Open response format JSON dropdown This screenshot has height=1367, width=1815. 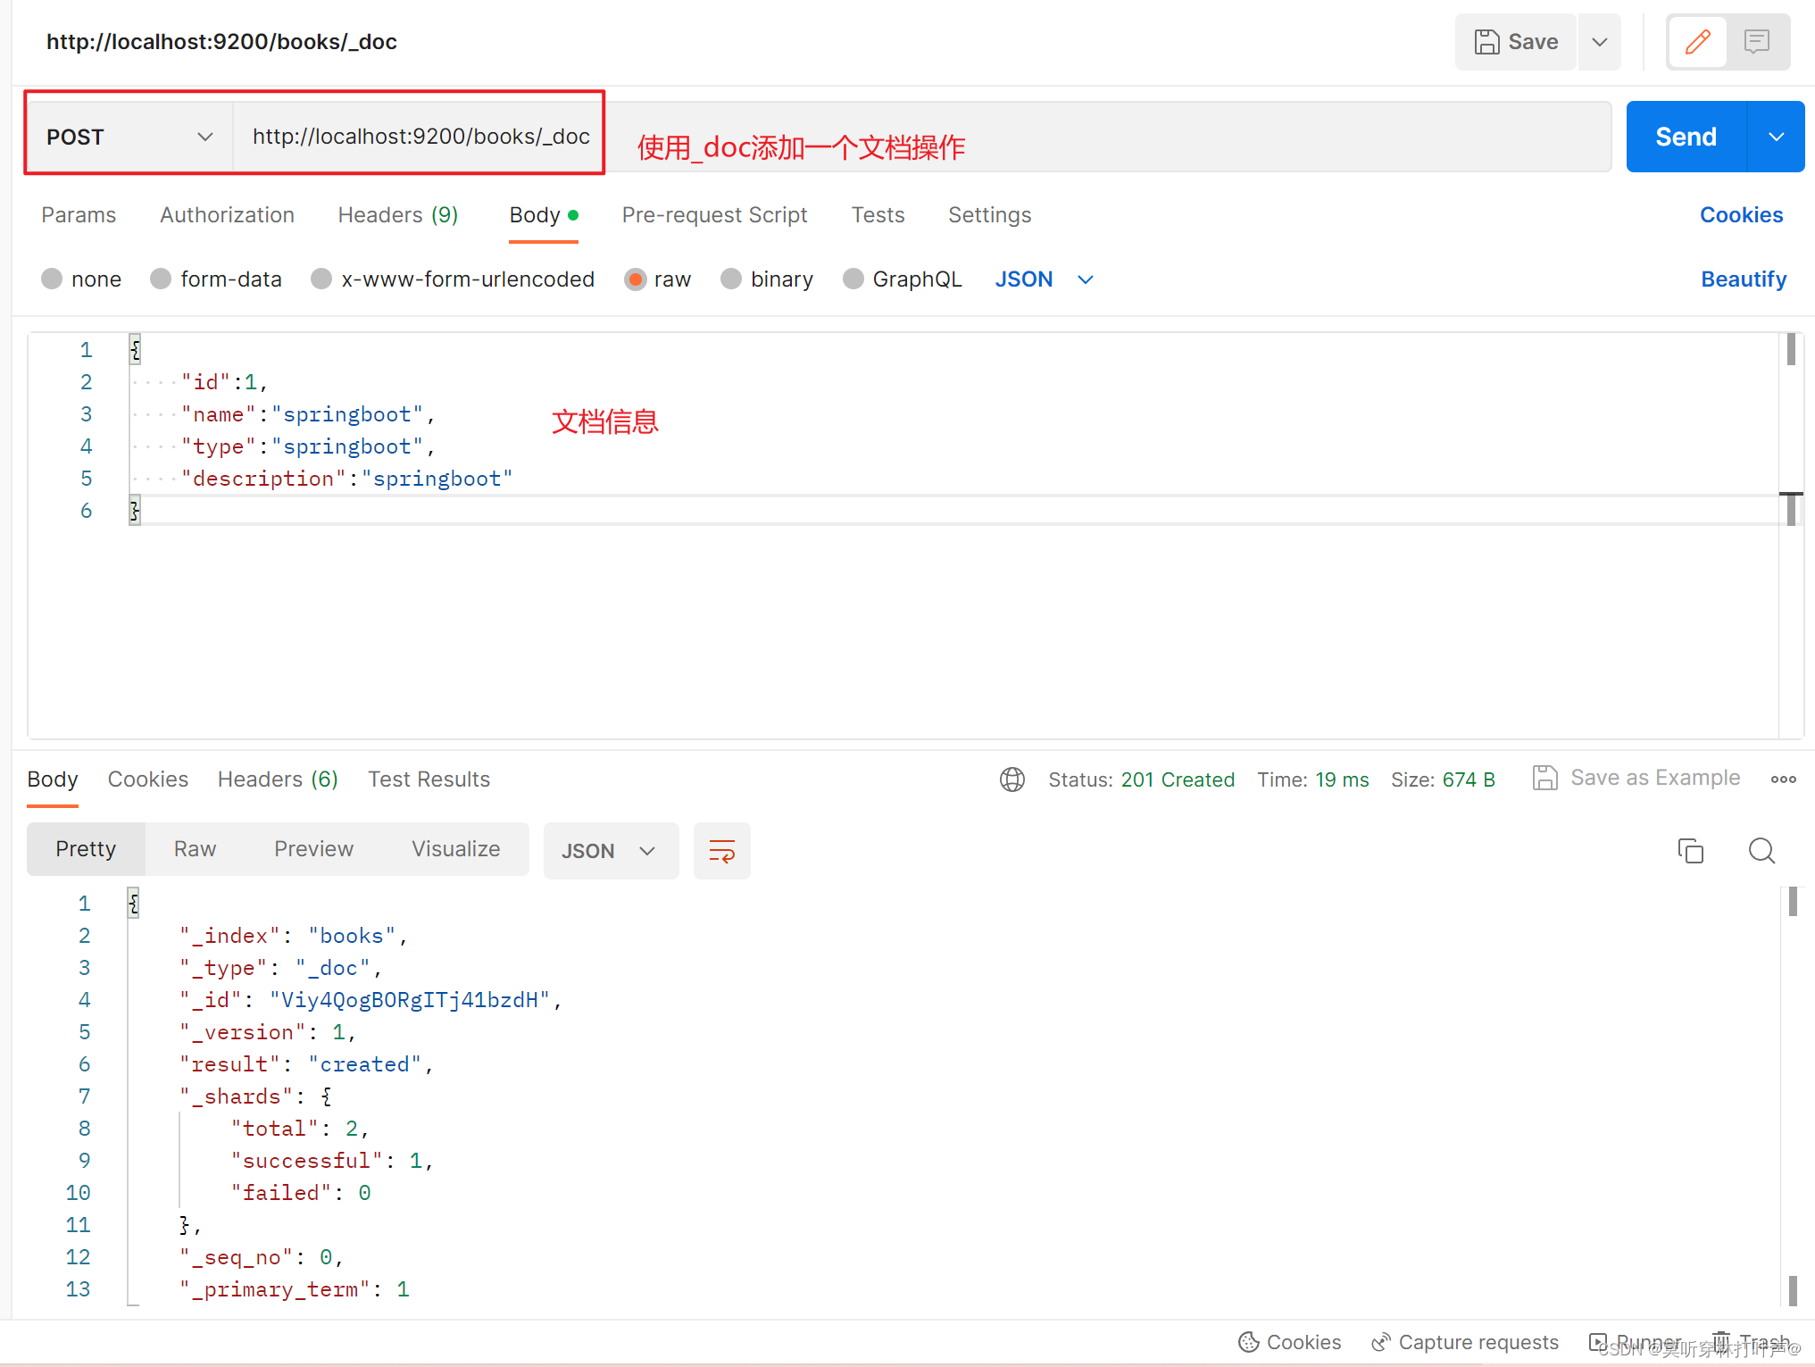coord(611,851)
